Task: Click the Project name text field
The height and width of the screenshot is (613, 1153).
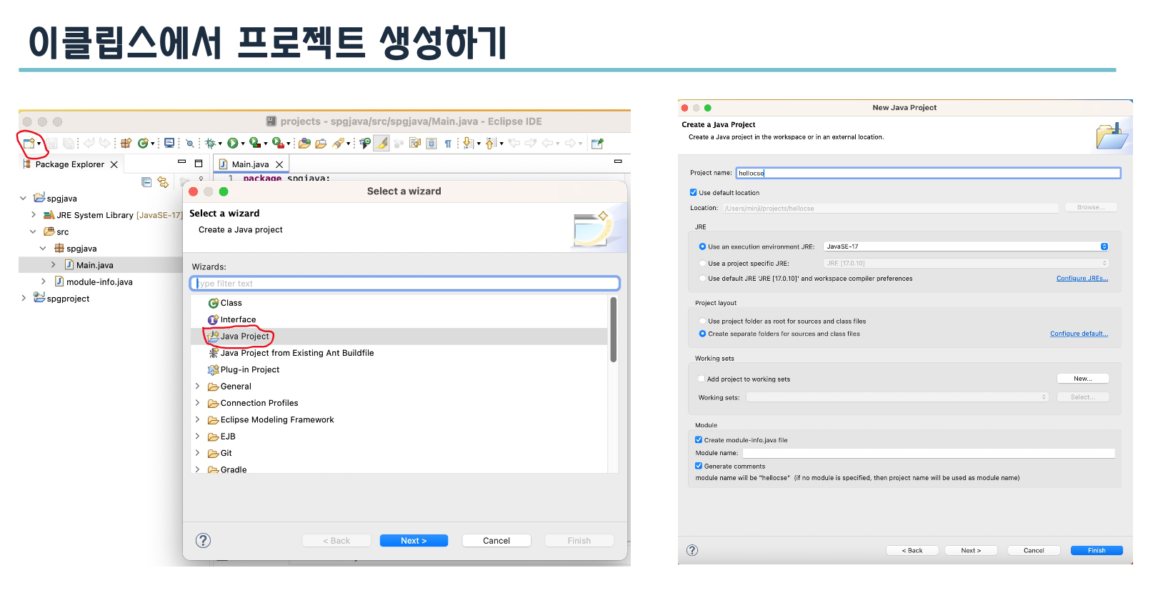Action: pyautogui.click(x=929, y=173)
